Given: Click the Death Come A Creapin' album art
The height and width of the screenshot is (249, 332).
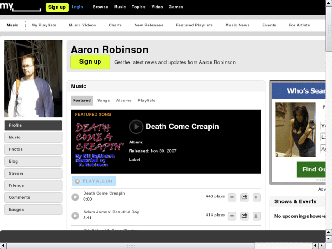Looking at the screenshot, I should pyautogui.click(x=99, y=145).
